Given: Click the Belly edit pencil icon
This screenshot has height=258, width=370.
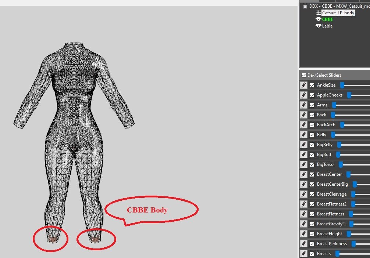Looking at the screenshot, I should (x=304, y=135).
